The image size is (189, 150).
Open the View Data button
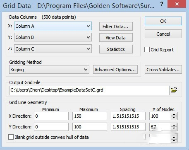116,38
